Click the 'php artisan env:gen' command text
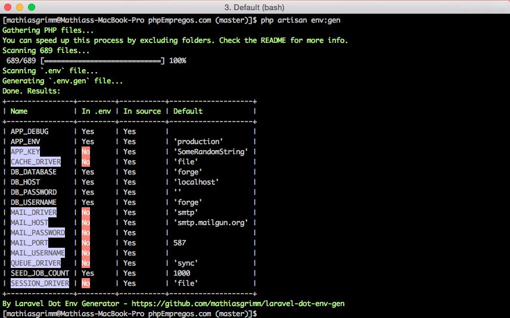The width and height of the screenshot is (510, 318). pos(300,20)
